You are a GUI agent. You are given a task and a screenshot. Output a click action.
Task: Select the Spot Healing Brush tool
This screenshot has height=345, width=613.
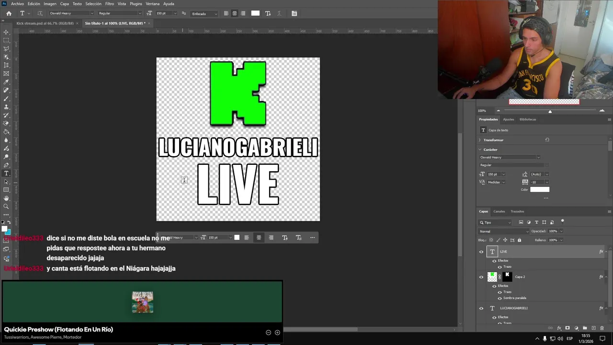[x=6, y=90]
